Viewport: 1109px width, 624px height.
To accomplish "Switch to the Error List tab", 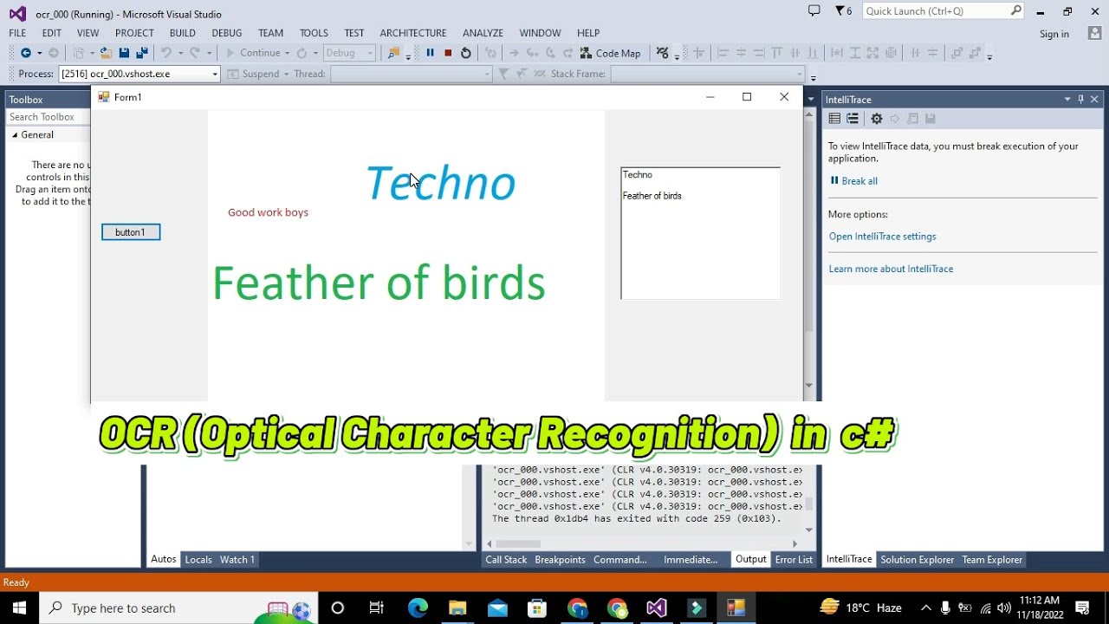I will tap(794, 560).
